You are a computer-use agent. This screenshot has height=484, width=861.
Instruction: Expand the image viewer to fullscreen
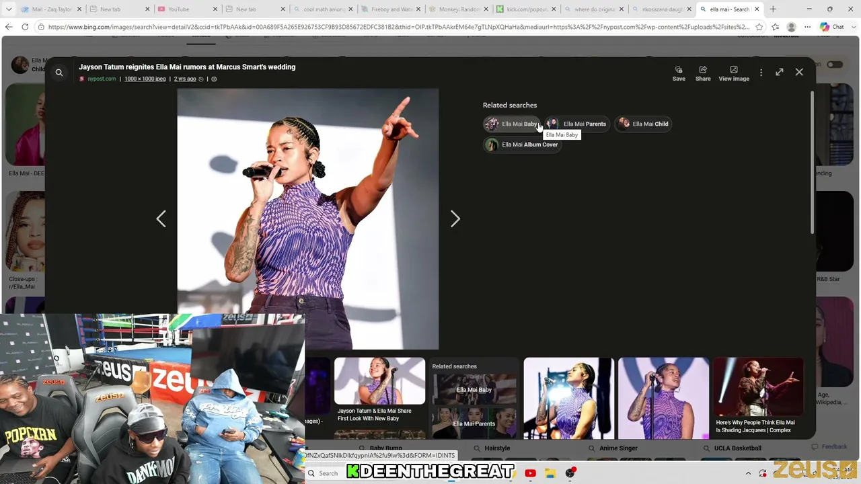(x=779, y=72)
